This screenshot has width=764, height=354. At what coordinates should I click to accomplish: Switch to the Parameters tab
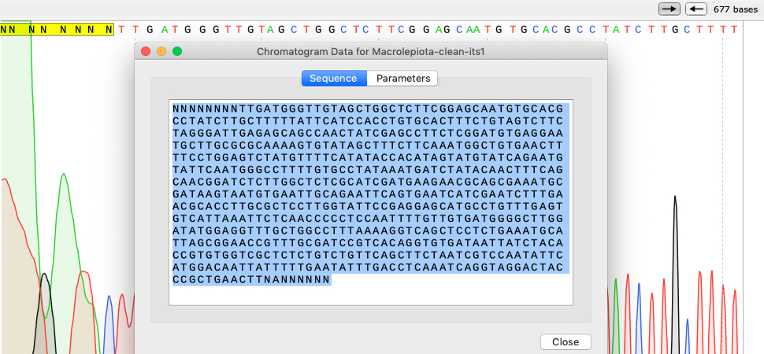click(403, 79)
